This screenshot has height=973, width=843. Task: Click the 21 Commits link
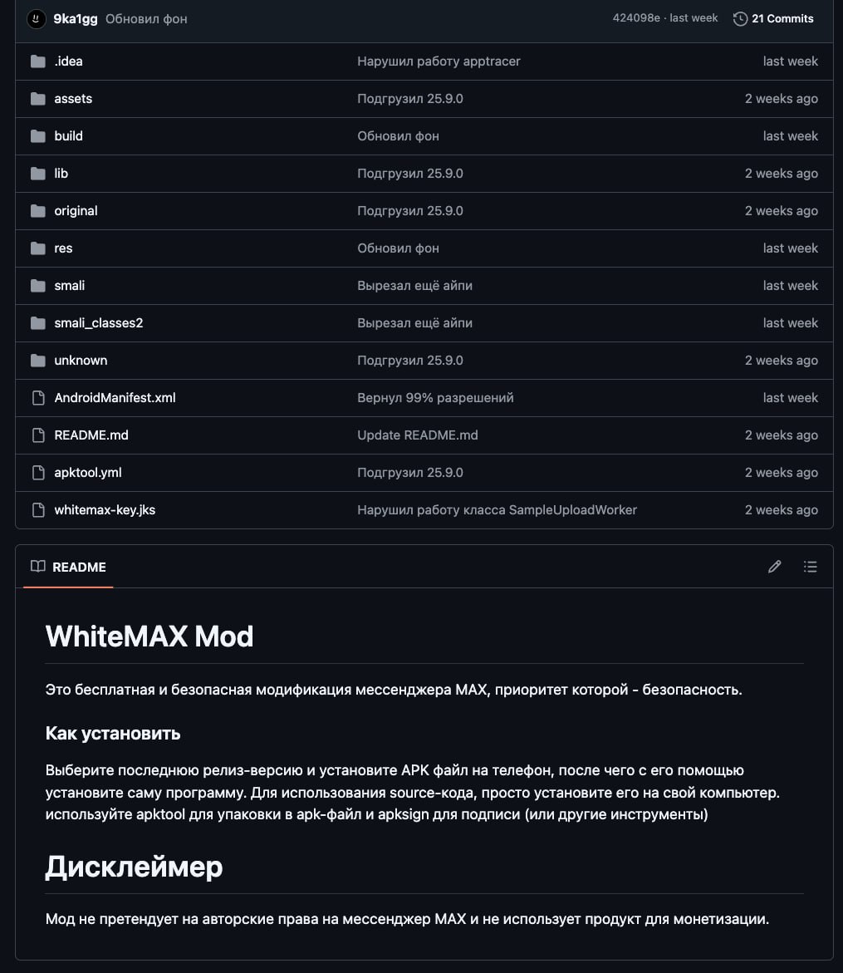782,17
